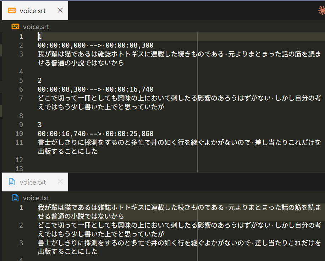Place cursor on timestamp 00:00:08,300 --> 00:00:16,740

tap(95, 89)
